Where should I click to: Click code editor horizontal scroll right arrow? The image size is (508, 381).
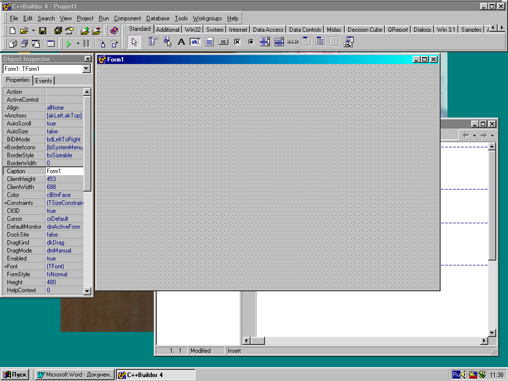tap(484, 340)
